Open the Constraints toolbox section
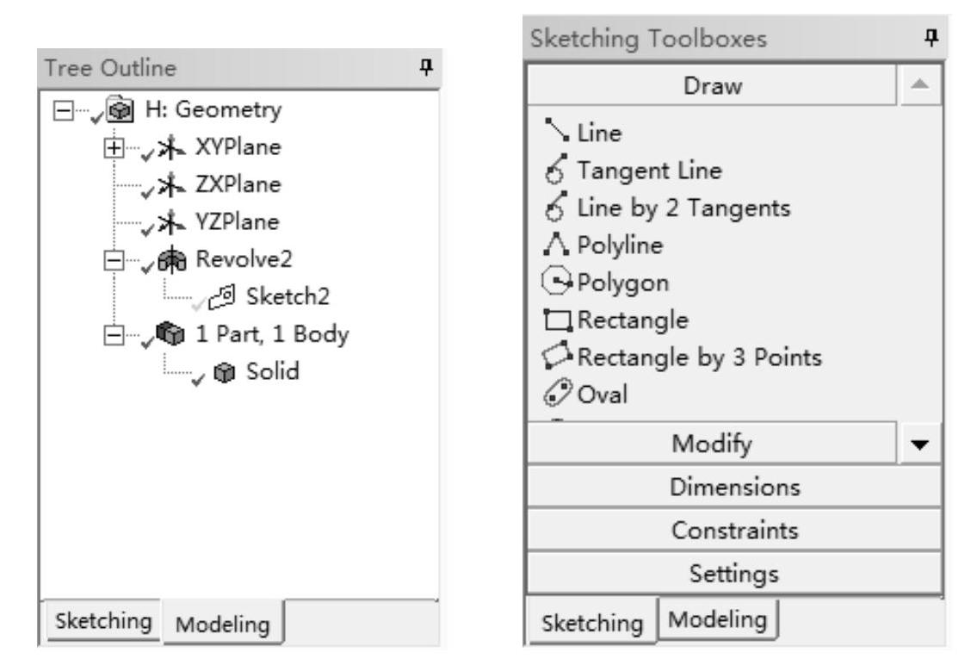The height and width of the screenshot is (665, 977). 734,530
